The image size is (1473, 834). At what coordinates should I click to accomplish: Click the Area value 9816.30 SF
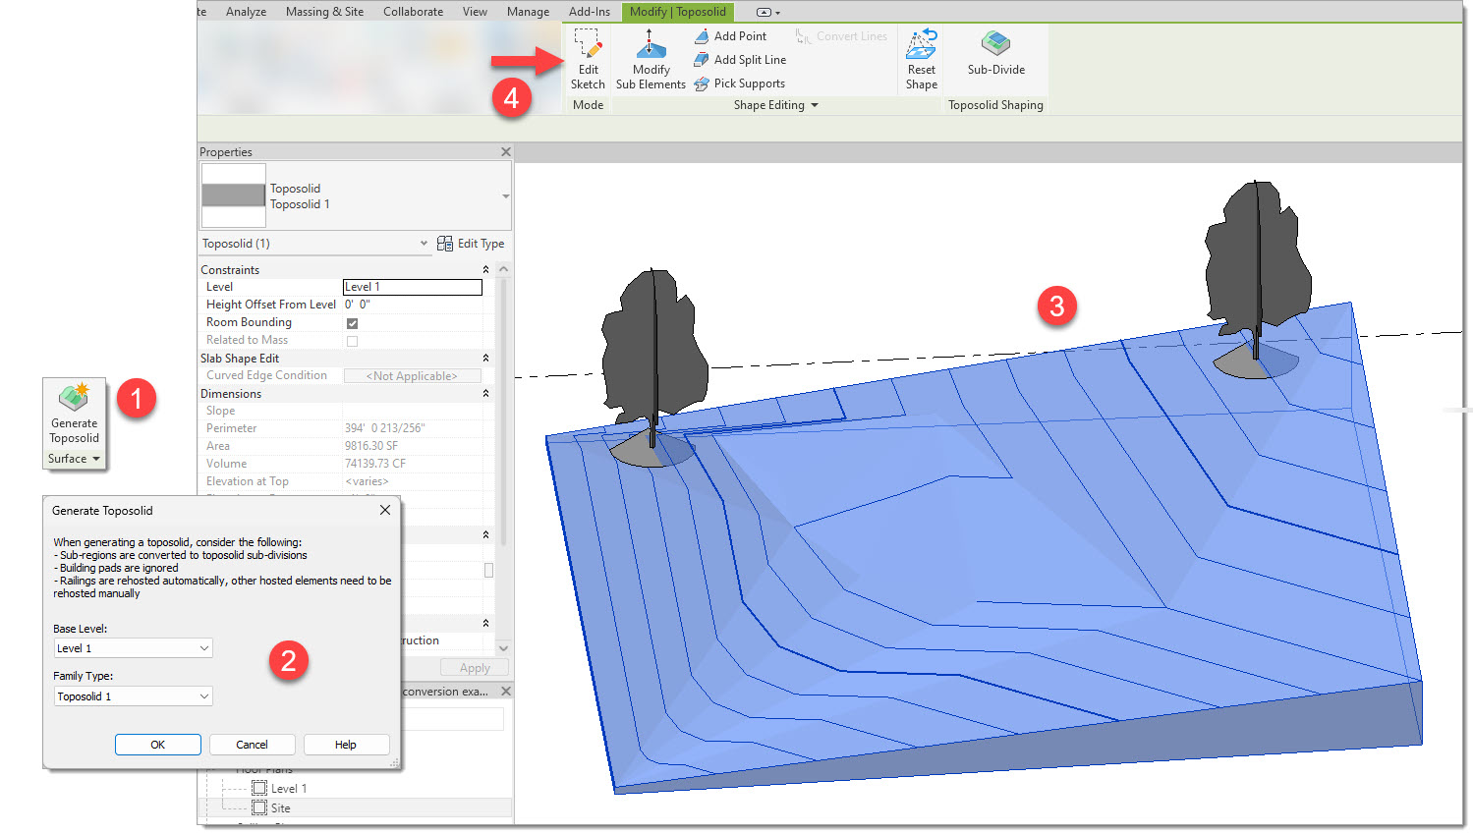pyautogui.click(x=371, y=446)
